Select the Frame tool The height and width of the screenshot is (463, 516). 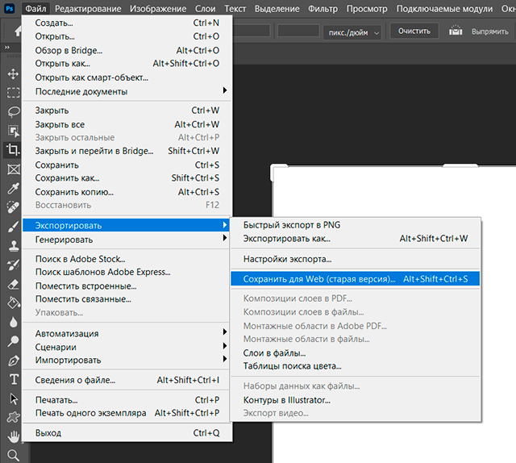click(x=13, y=169)
